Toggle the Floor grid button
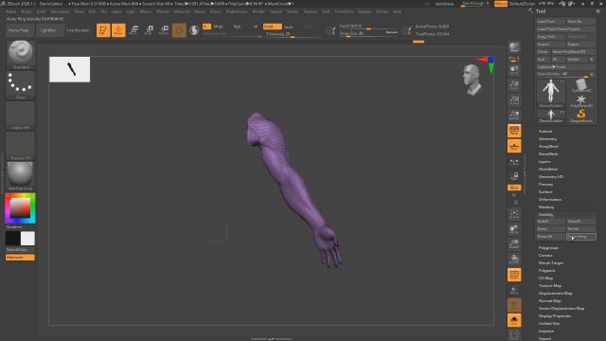606x341 pixels. [514, 146]
